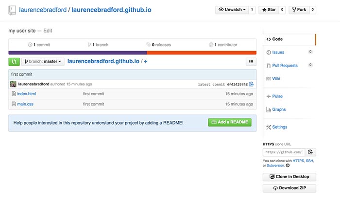Click the main.css file icon
Screen dimensions: 340x200
point(14,104)
